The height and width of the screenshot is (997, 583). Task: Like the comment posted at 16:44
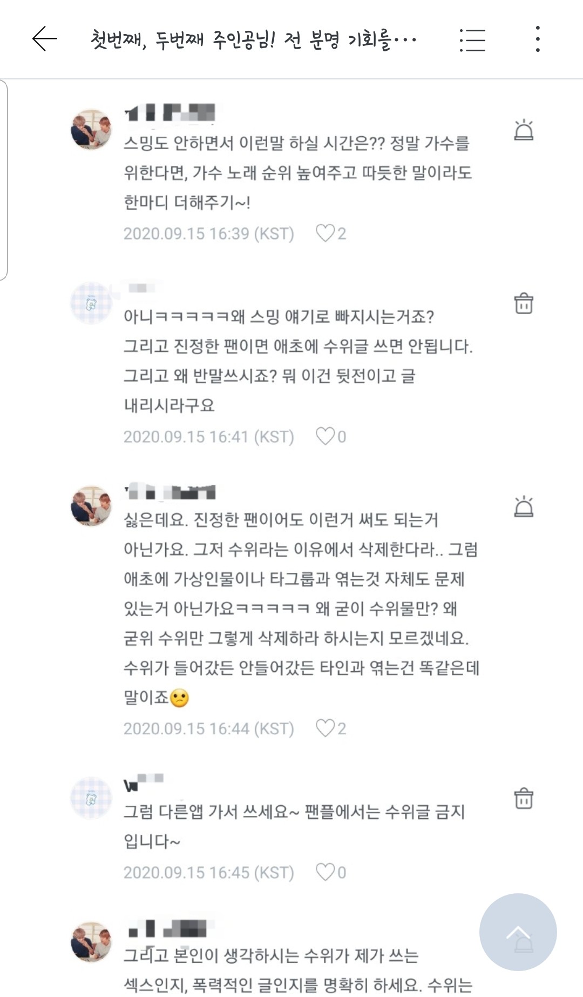[326, 728]
